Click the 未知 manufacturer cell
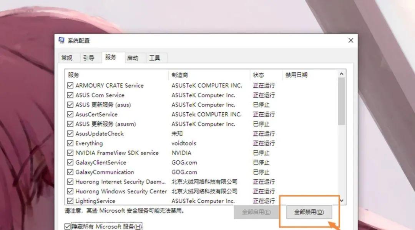 177,133
